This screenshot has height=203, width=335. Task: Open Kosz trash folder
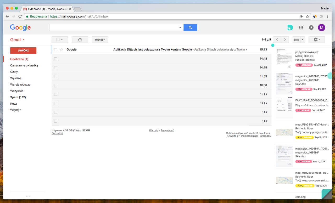point(13,104)
